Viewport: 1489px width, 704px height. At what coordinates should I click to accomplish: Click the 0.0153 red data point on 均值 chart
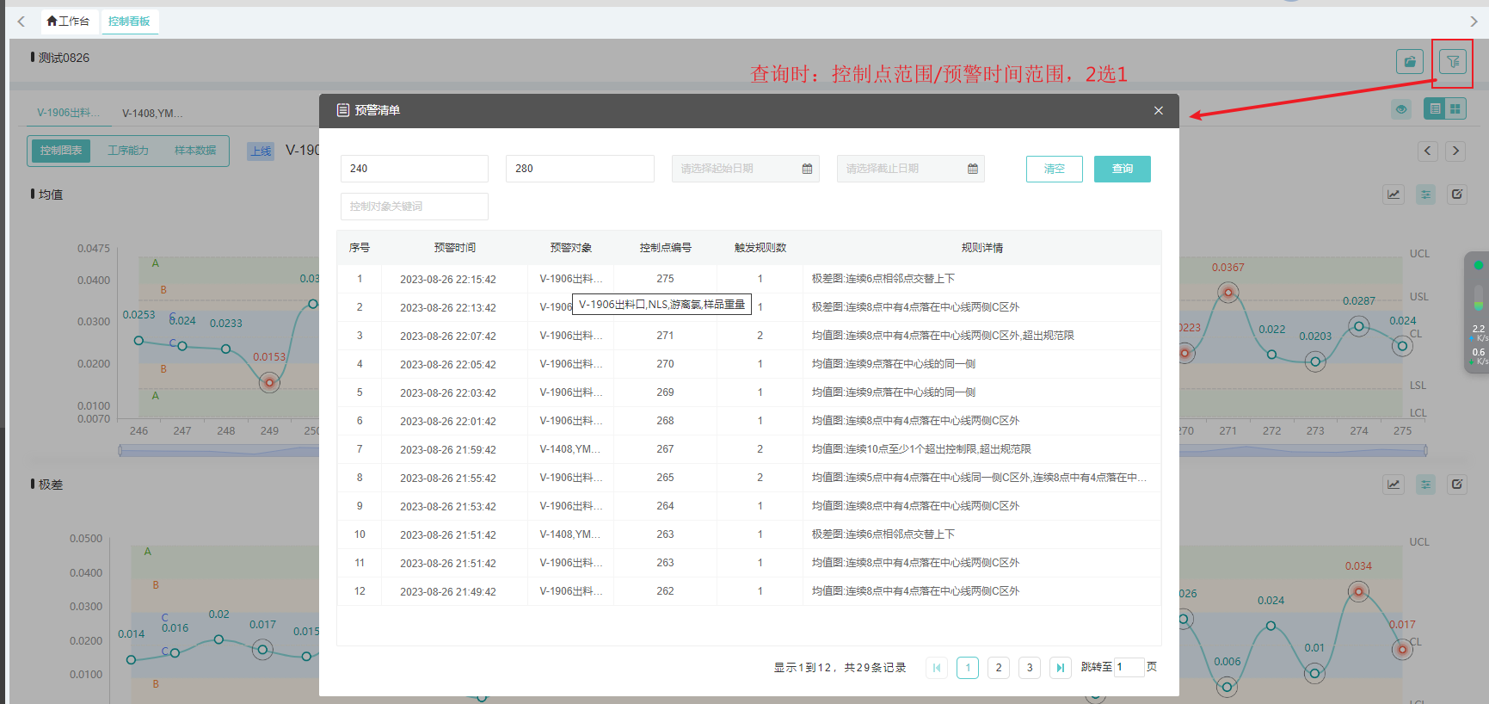pos(269,382)
